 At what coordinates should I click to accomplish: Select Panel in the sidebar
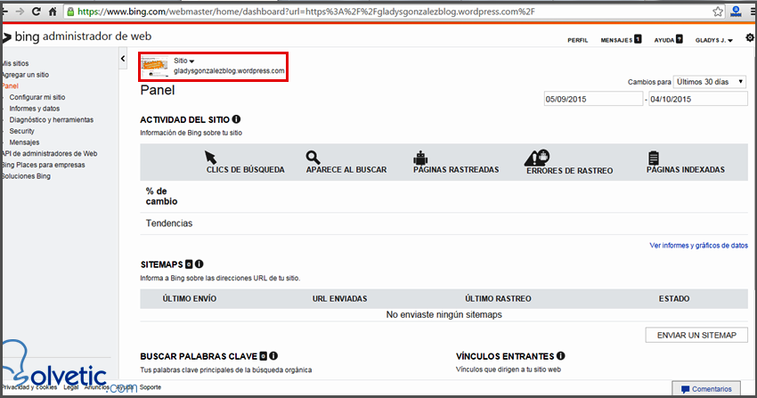pyautogui.click(x=10, y=85)
